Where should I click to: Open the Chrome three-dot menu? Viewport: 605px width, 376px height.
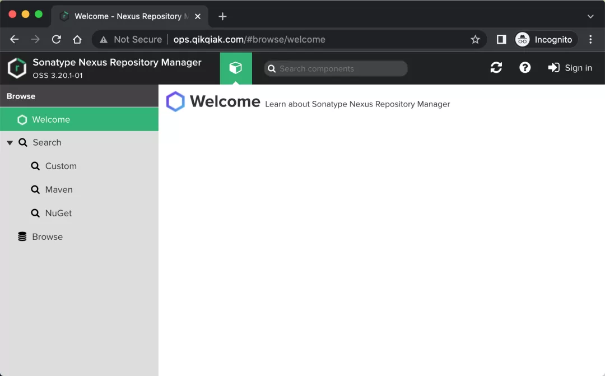pyautogui.click(x=590, y=39)
